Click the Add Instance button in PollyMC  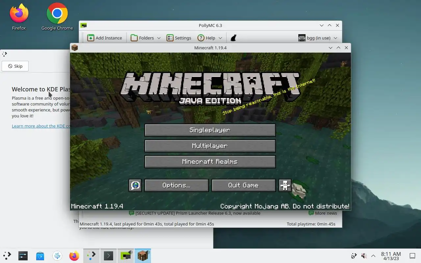[105, 38]
